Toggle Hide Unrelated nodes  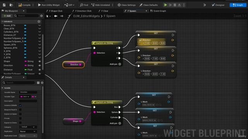[x=101, y=5]
